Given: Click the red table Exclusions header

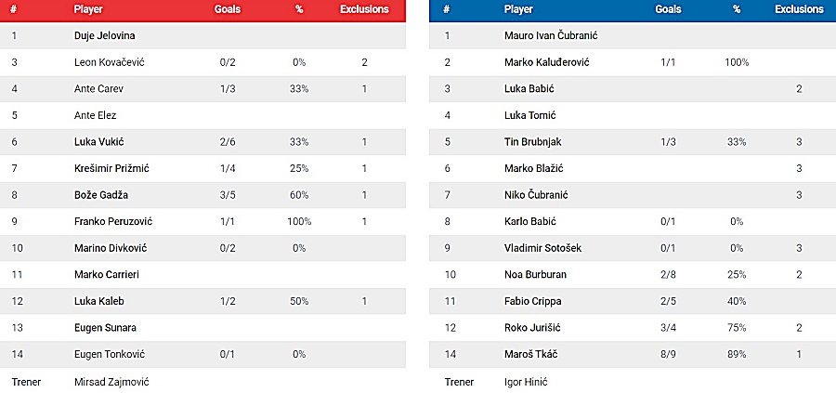Looking at the screenshot, I should pos(365,9).
